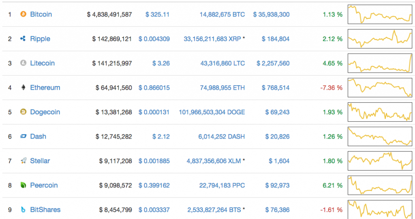Click Stellar price $ 0.001885
The height and width of the screenshot is (219, 415).
point(154,161)
